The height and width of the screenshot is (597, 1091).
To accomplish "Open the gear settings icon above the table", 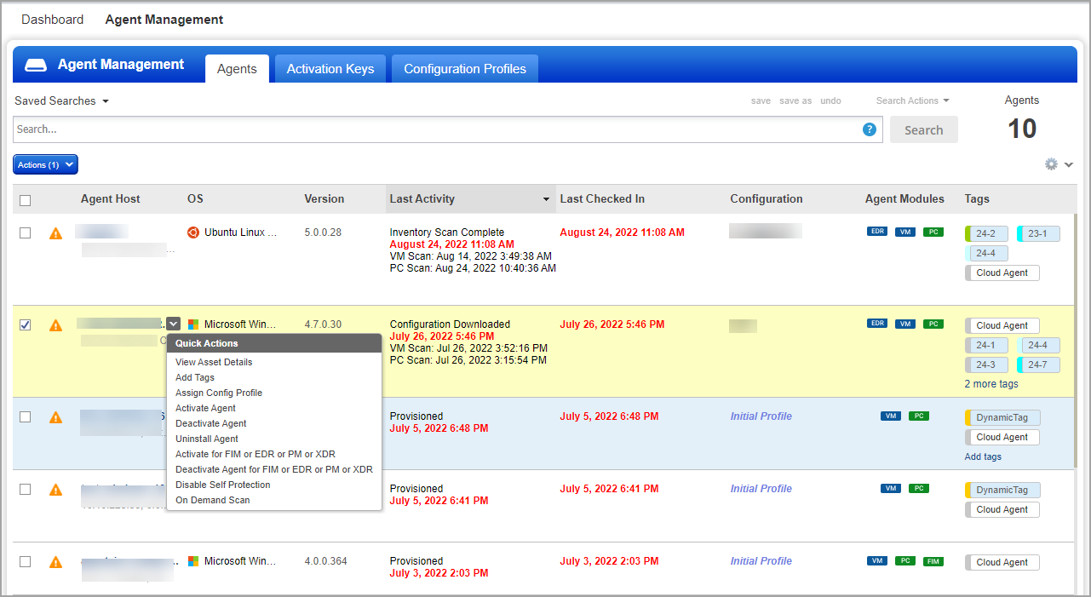I will [1052, 164].
